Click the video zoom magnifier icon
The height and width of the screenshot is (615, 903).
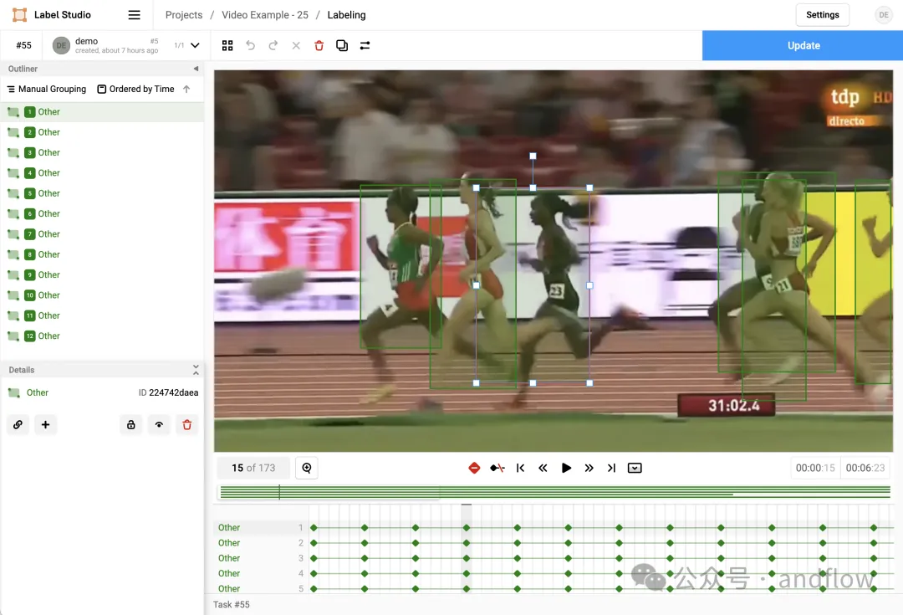pos(307,468)
